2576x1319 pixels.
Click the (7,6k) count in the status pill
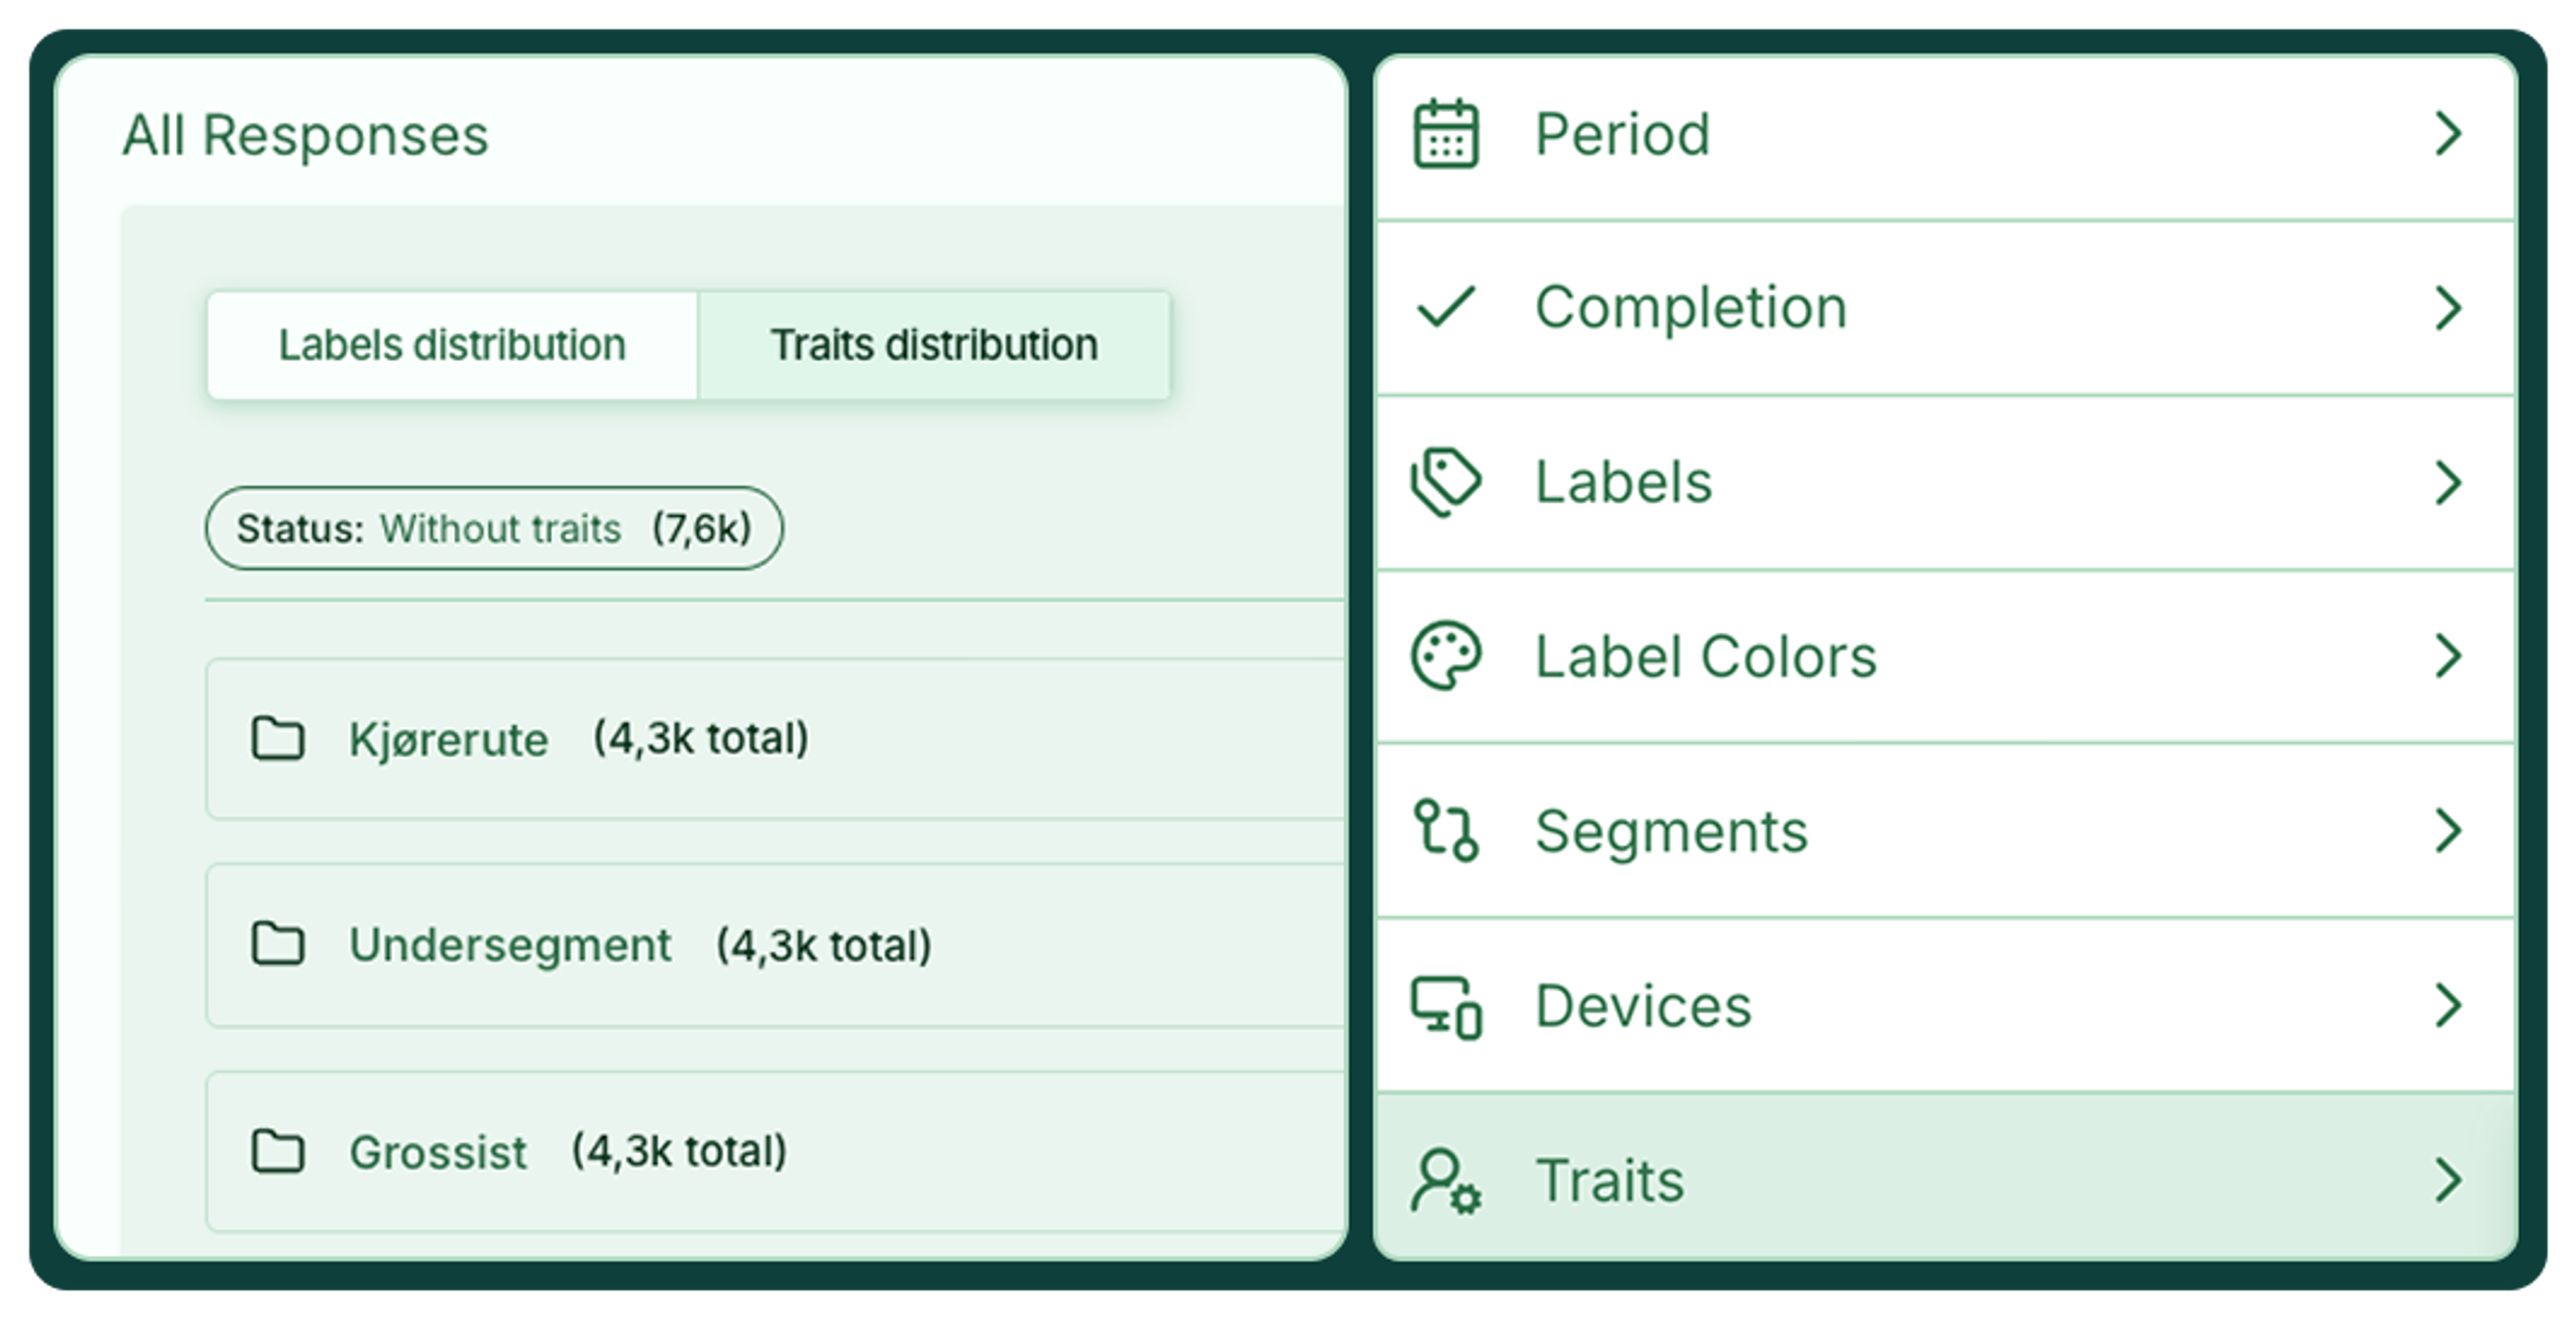[x=701, y=528]
